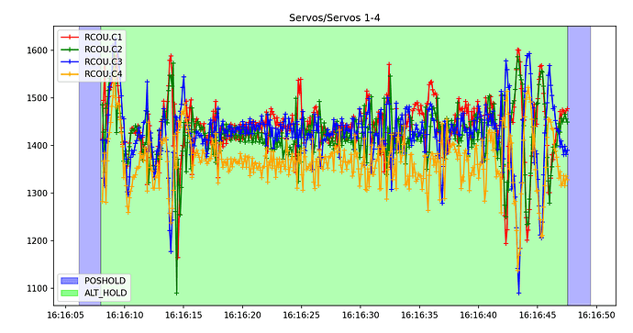Select the RCOU.C2 legend label
This screenshot has height=333, width=633.
104,50
